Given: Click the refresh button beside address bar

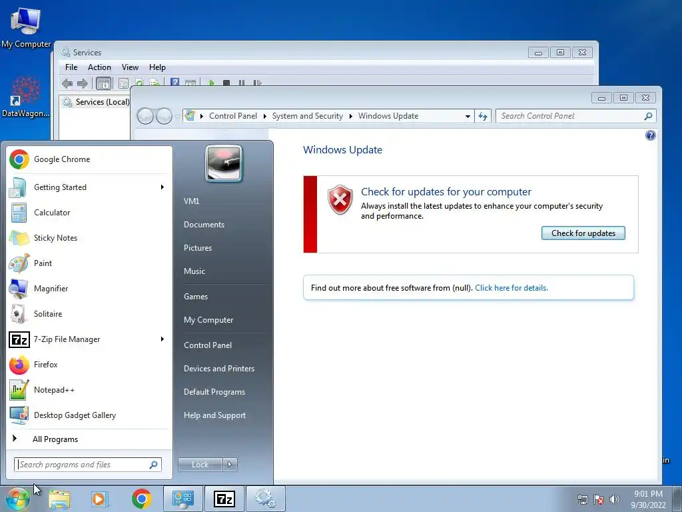Looking at the screenshot, I should coord(483,116).
